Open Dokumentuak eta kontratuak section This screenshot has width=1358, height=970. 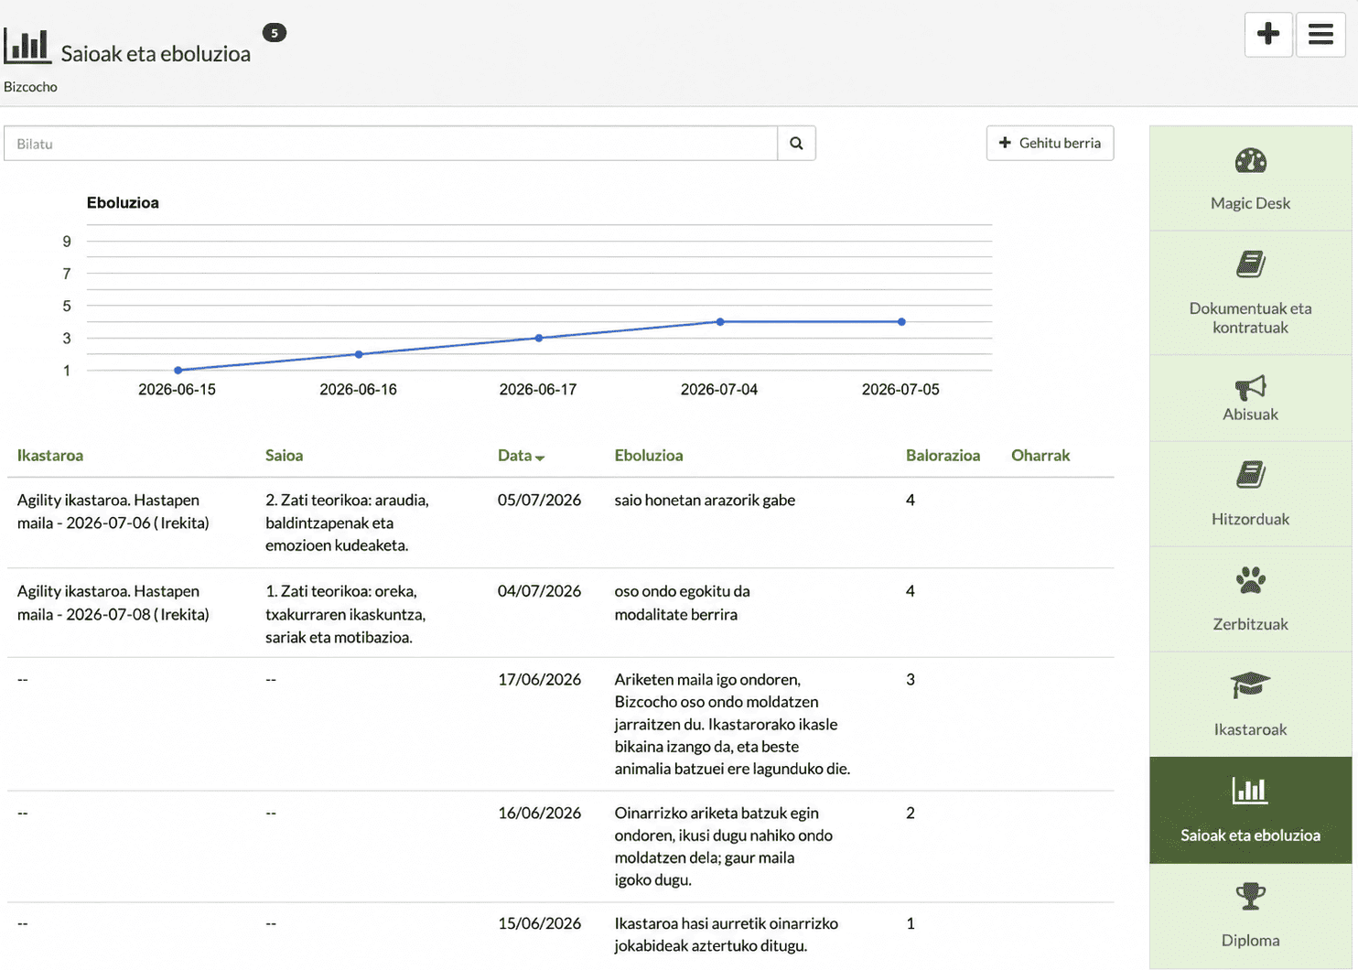(1250, 294)
